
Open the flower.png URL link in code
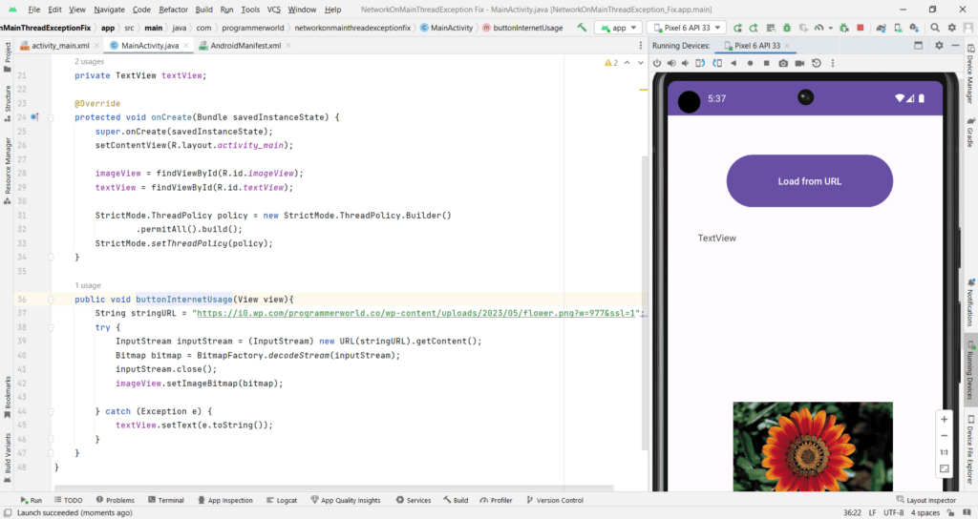point(416,313)
